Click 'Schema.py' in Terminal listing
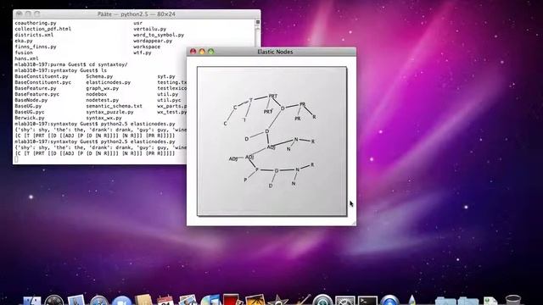The image size is (543, 305). (99, 76)
